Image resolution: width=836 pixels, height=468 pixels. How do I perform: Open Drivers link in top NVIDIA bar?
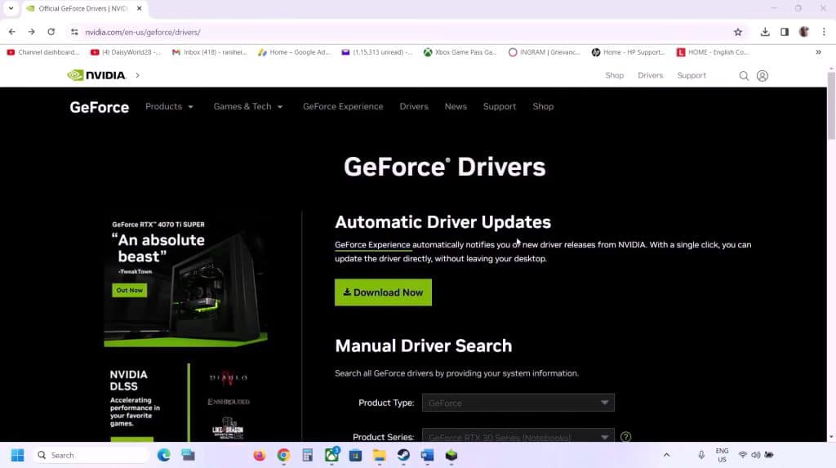[650, 75]
